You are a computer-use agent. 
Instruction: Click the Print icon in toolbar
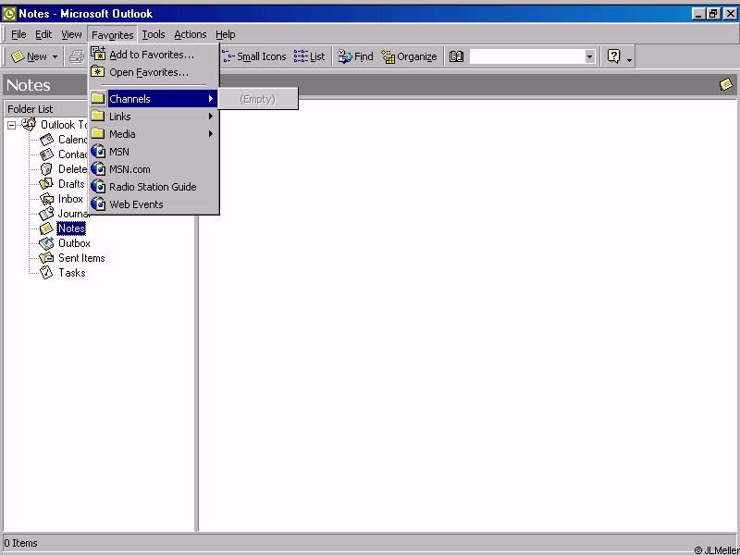[77, 56]
